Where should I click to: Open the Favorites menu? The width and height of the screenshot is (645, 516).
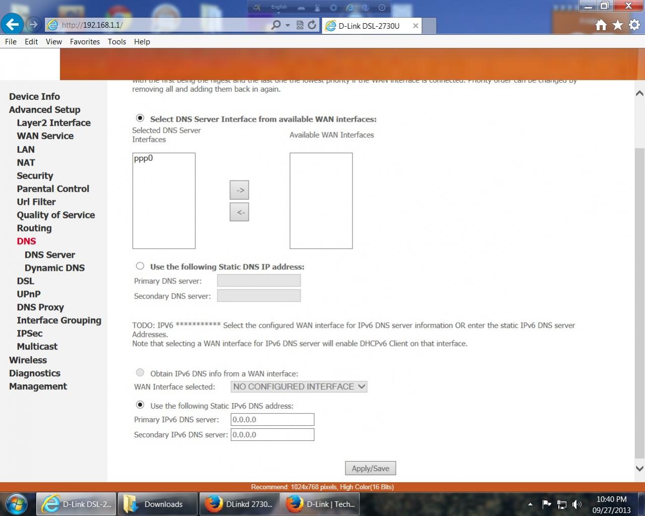pos(85,42)
